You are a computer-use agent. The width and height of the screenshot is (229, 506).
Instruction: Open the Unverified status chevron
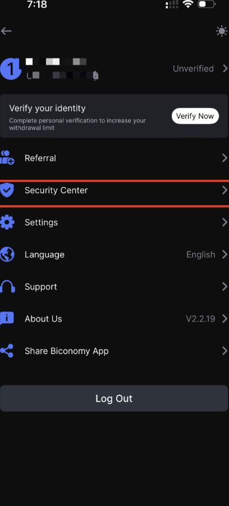(x=225, y=69)
